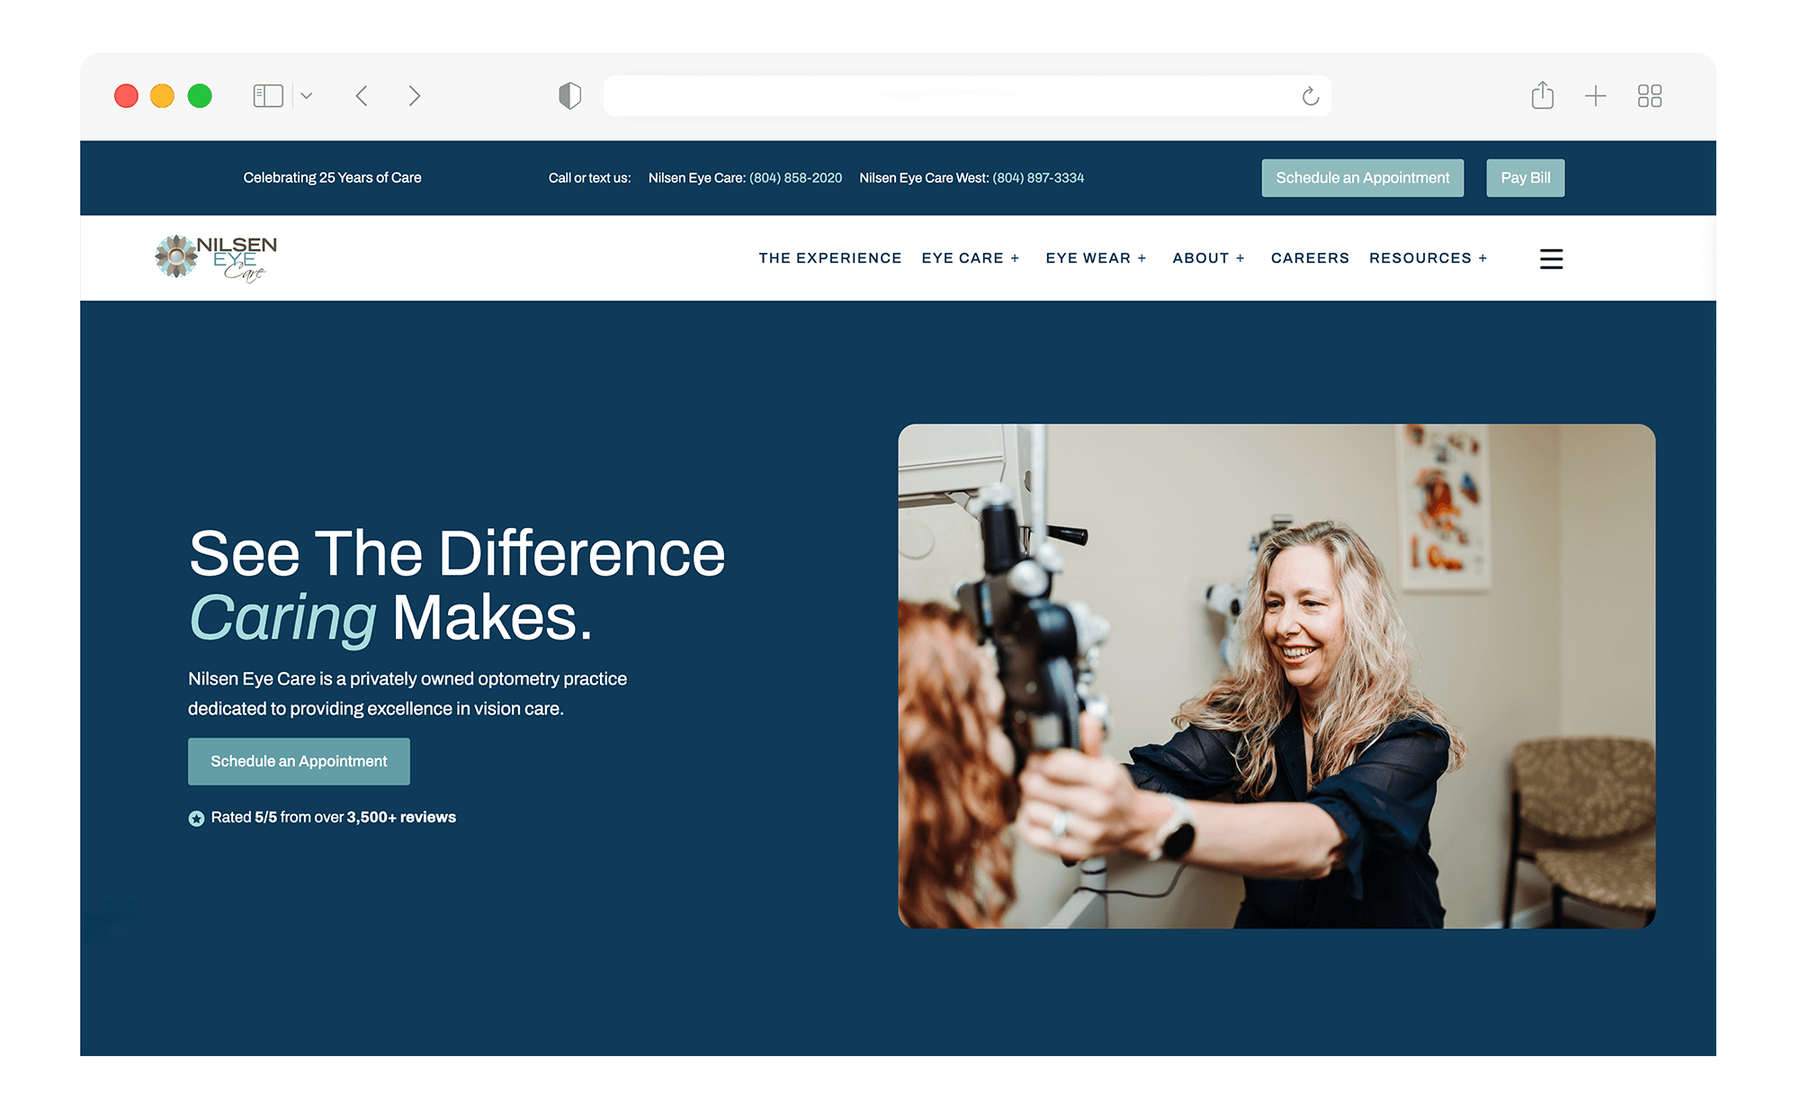Click the star rating badge icon
The width and height of the screenshot is (1800, 1120).
point(196,819)
